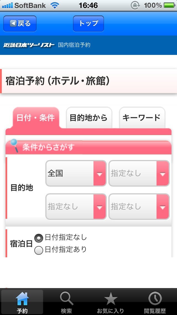The height and width of the screenshot is (315, 177).
Task: Open the 閲覧履歴 clock icon
Action: [x=155, y=299]
